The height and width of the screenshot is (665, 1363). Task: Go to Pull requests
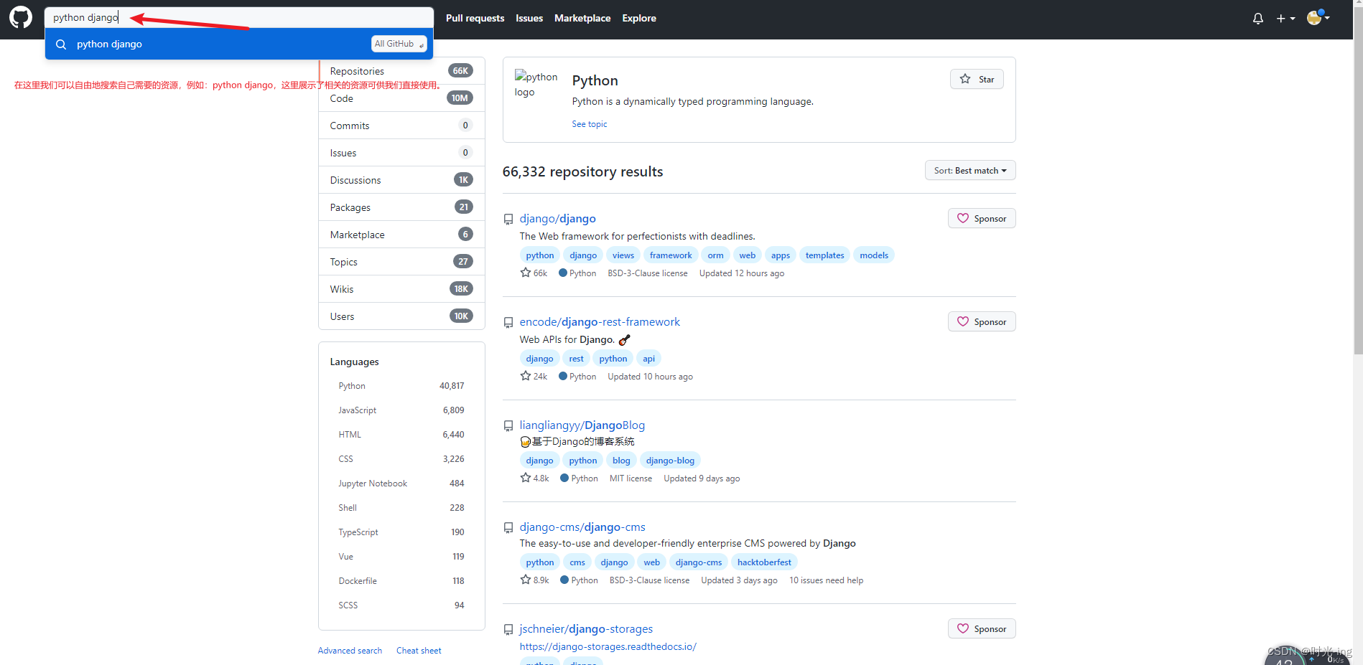[x=475, y=18]
